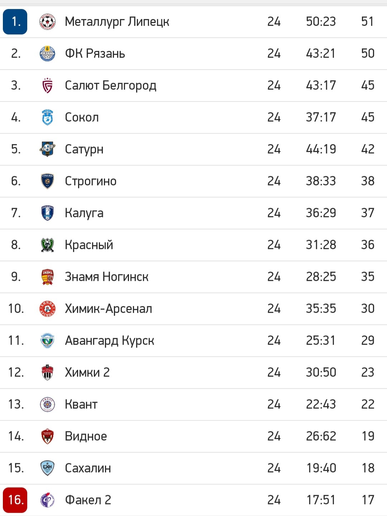This screenshot has height=516, width=387.
Task: Click the Видное team name
Action: (x=86, y=436)
